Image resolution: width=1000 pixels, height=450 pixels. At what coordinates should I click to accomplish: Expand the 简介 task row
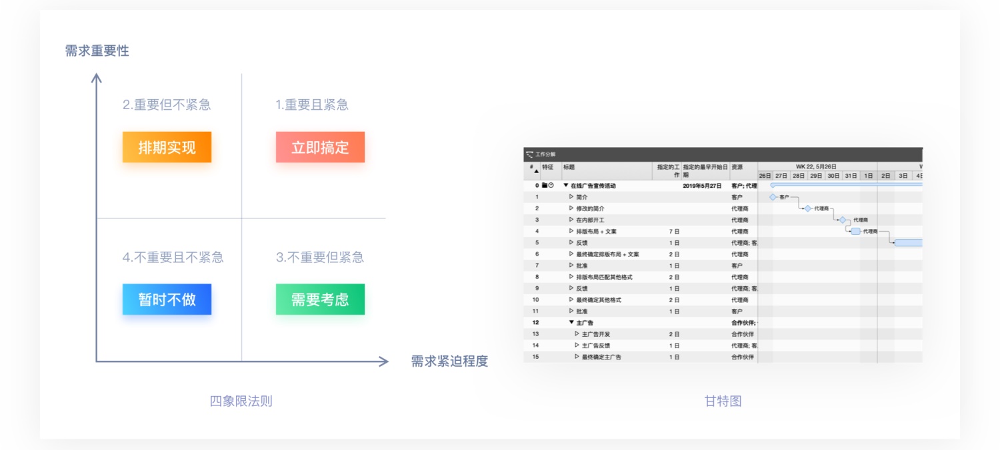[x=571, y=197]
